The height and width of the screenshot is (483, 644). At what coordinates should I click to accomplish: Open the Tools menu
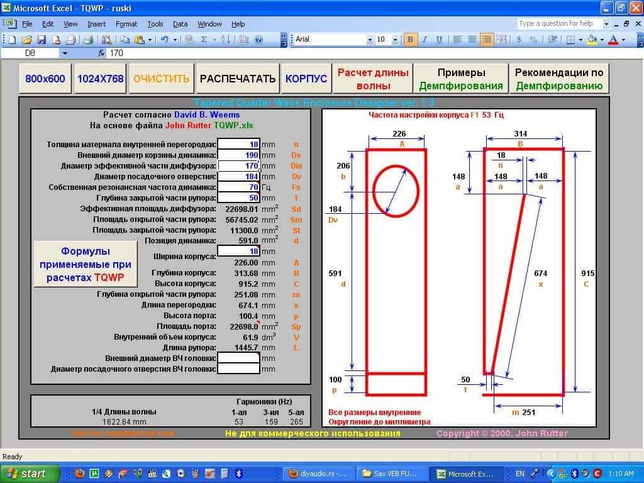point(155,24)
